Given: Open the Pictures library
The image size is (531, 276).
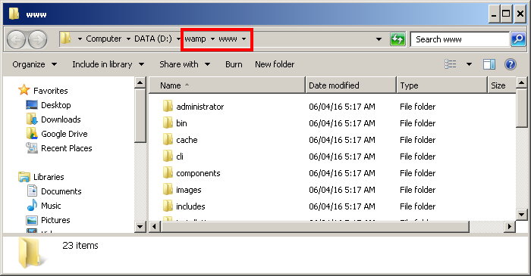Looking at the screenshot, I should pos(48,220).
